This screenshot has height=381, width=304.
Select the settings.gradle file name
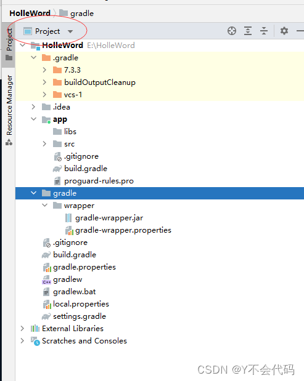click(x=80, y=316)
